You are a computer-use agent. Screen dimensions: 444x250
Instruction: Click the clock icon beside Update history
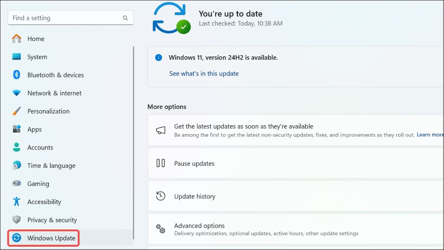161,196
